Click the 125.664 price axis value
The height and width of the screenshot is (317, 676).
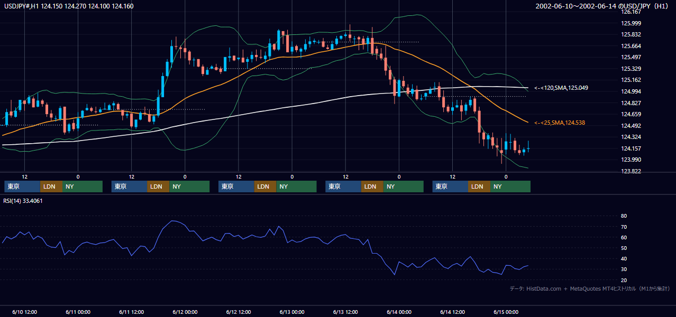[631, 46]
